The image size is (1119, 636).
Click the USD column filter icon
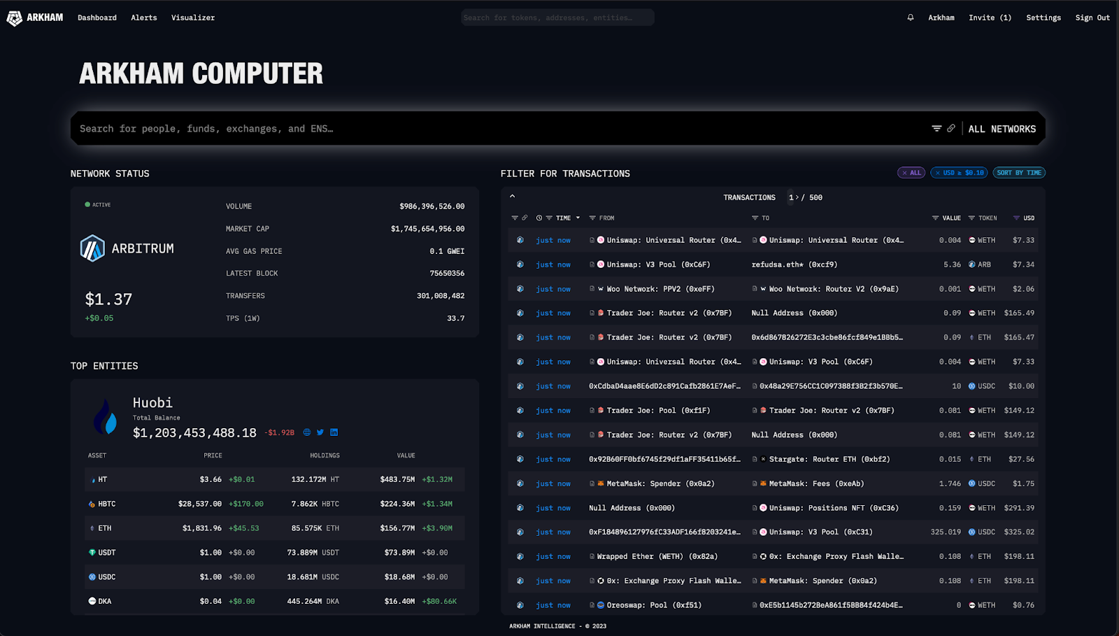(1016, 218)
